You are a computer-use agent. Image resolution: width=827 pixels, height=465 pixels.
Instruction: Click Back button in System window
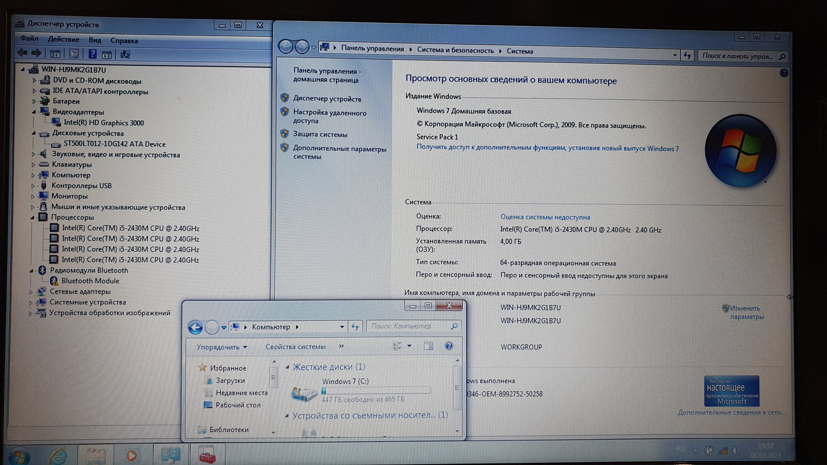(286, 47)
